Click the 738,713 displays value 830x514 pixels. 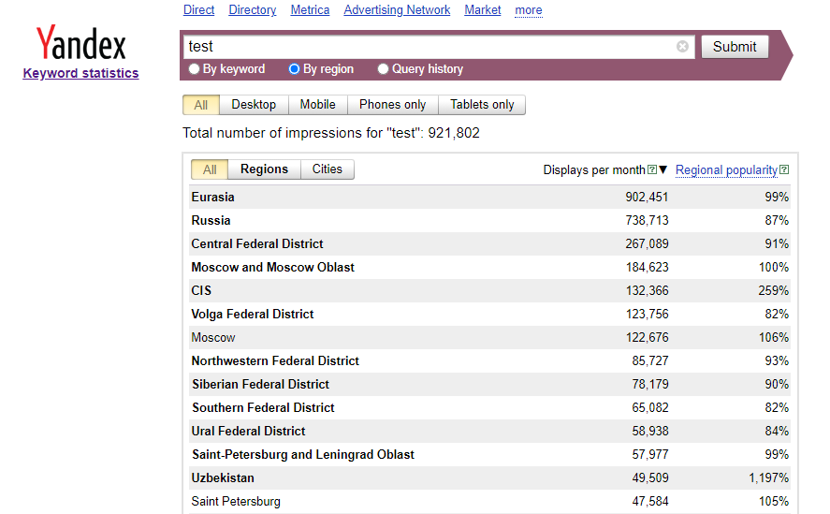(x=647, y=220)
